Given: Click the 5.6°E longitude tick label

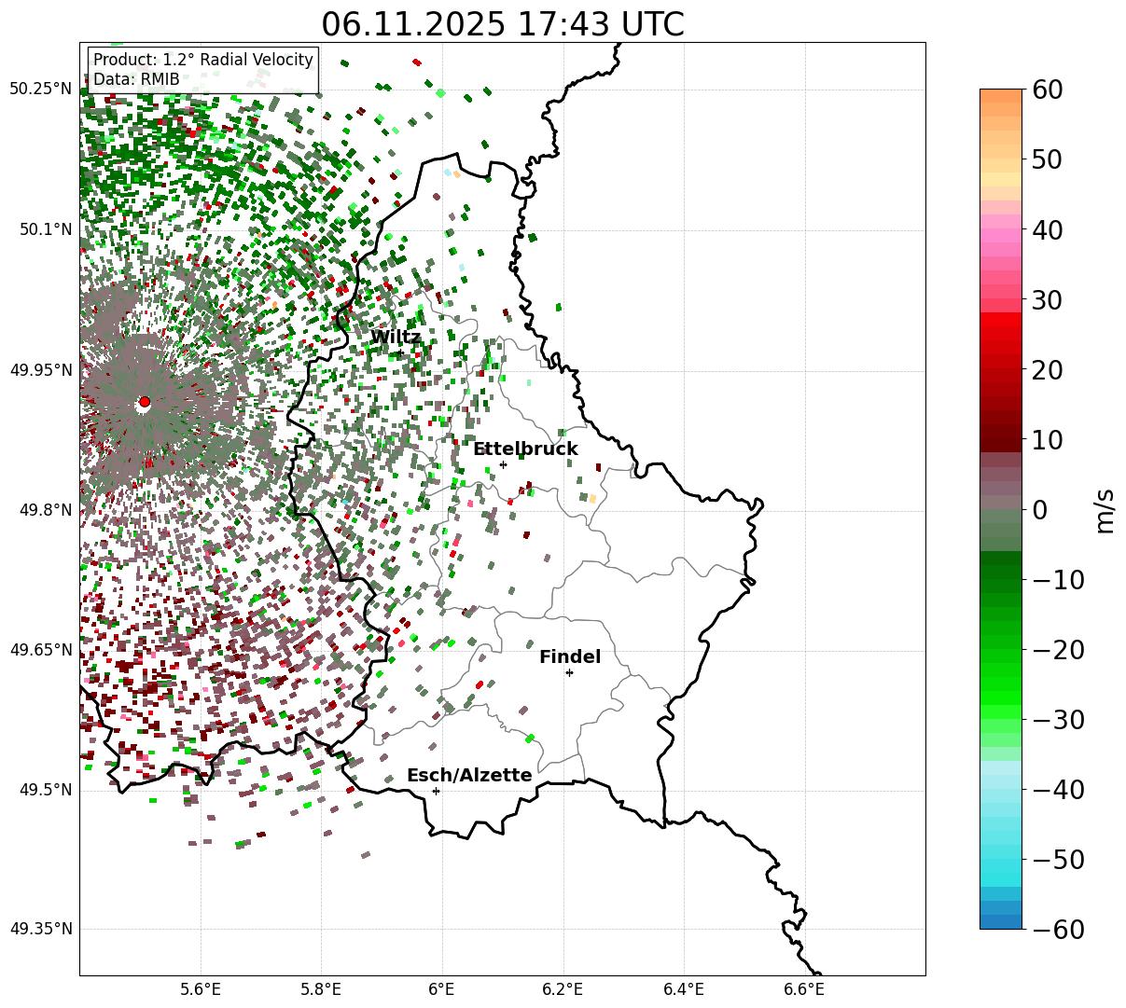Looking at the screenshot, I should pyautogui.click(x=201, y=989).
